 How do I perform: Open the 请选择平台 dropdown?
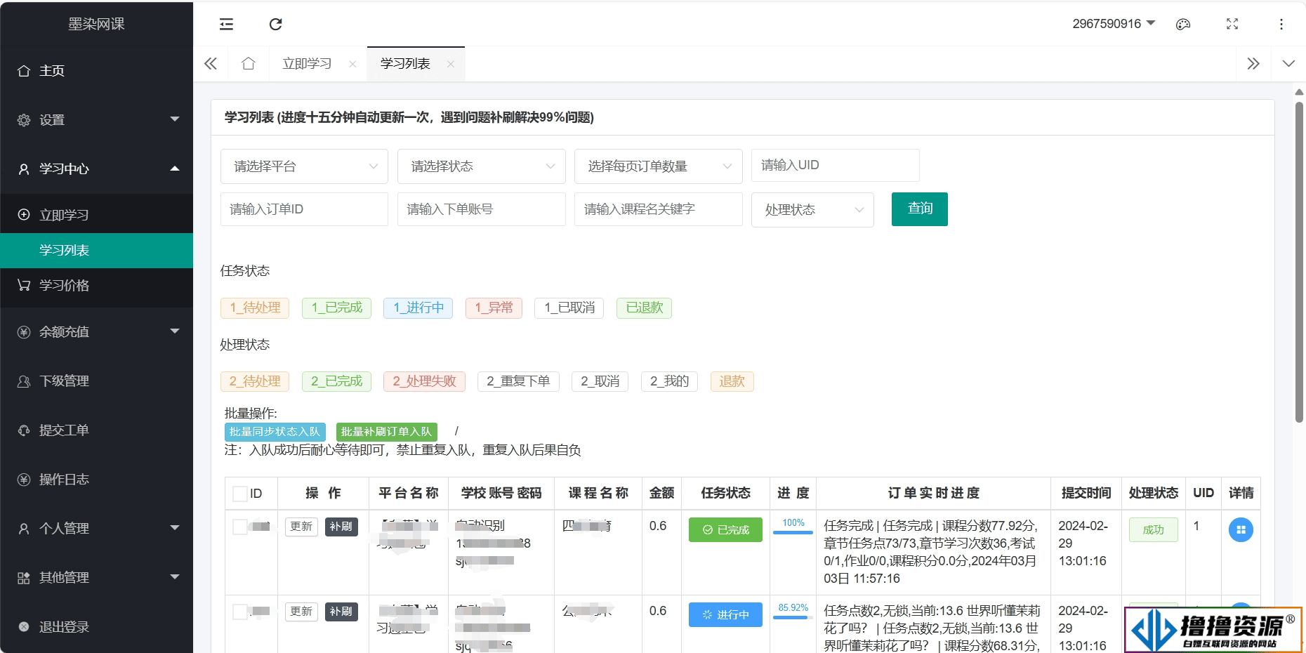coord(304,166)
